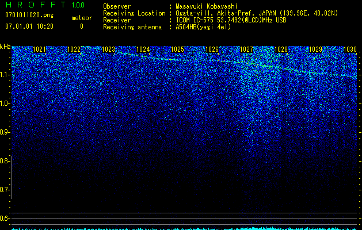The image size is (362, 230).
Task: Click the meteor count label
Action: [x=82, y=18]
